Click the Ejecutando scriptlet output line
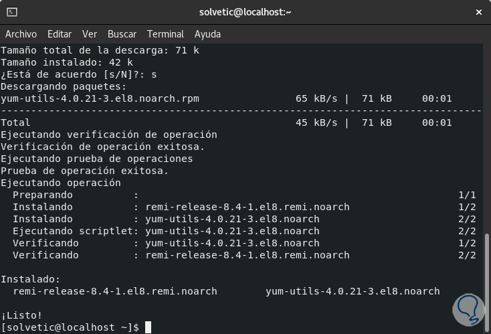Screen dimensions: 491x334 (166, 231)
